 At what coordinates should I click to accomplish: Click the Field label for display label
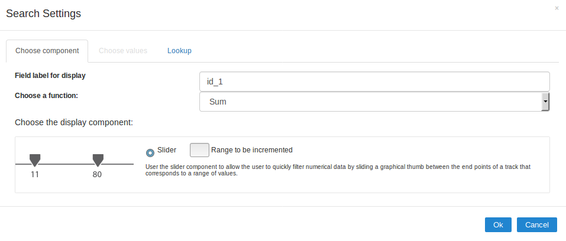pyautogui.click(x=50, y=76)
